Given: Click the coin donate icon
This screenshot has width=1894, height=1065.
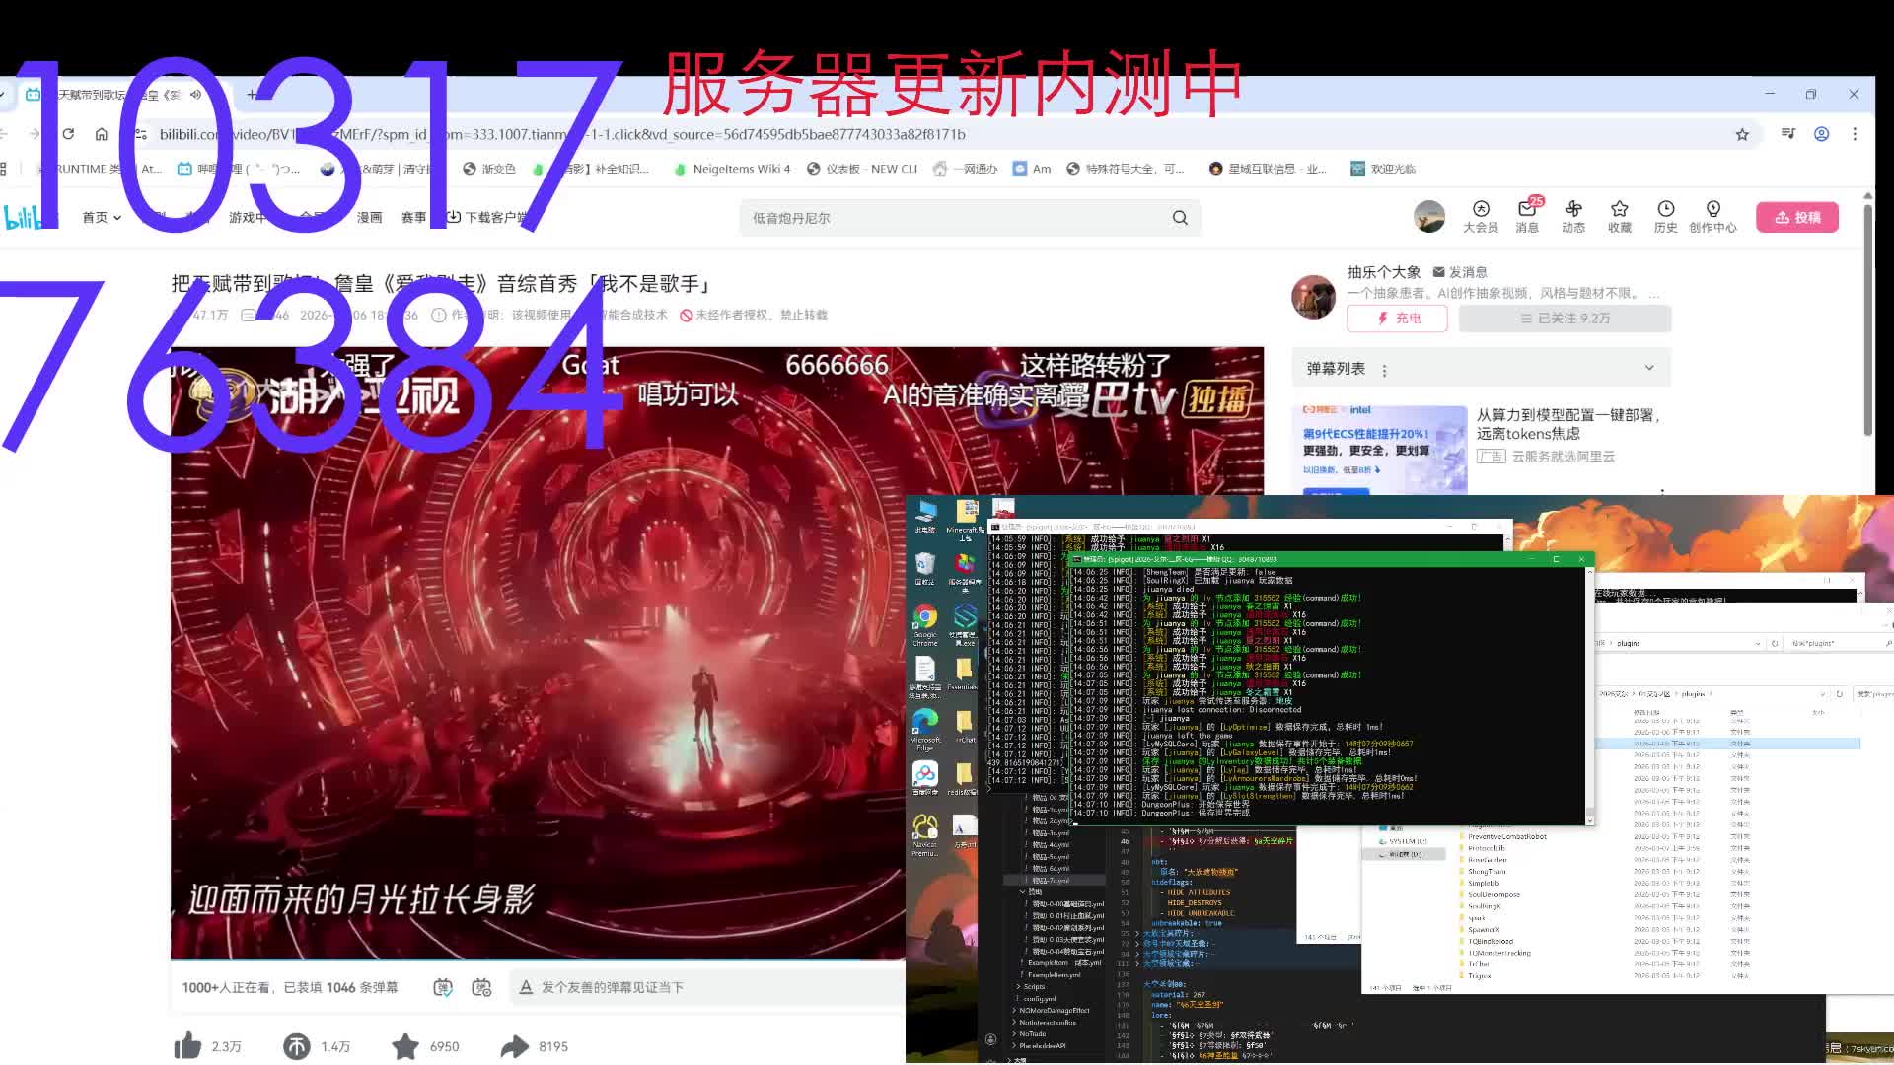Looking at the screenshot, I should (296, 1046).
